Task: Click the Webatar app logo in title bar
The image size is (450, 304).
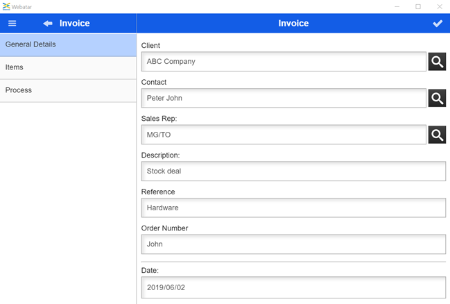Action: (x=6, y=6)
